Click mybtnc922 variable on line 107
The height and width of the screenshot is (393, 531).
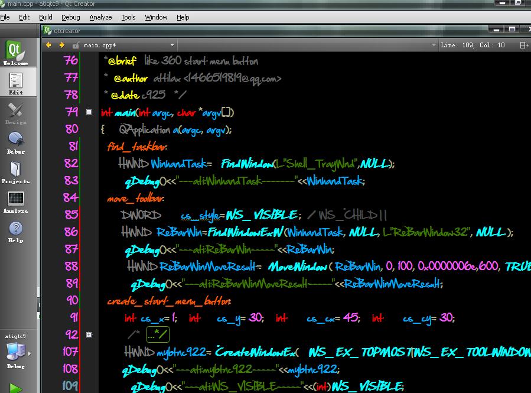(181, 353)
